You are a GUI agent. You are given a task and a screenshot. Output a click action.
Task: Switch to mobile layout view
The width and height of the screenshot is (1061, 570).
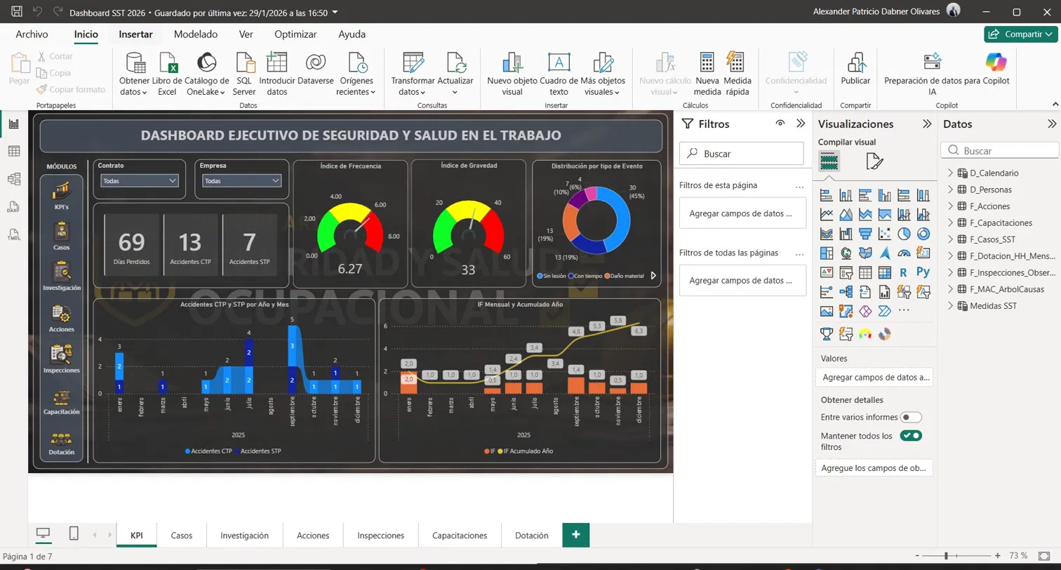[x=74, y=535]
